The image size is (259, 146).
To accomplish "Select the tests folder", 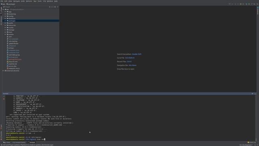I will click(11, 32).
